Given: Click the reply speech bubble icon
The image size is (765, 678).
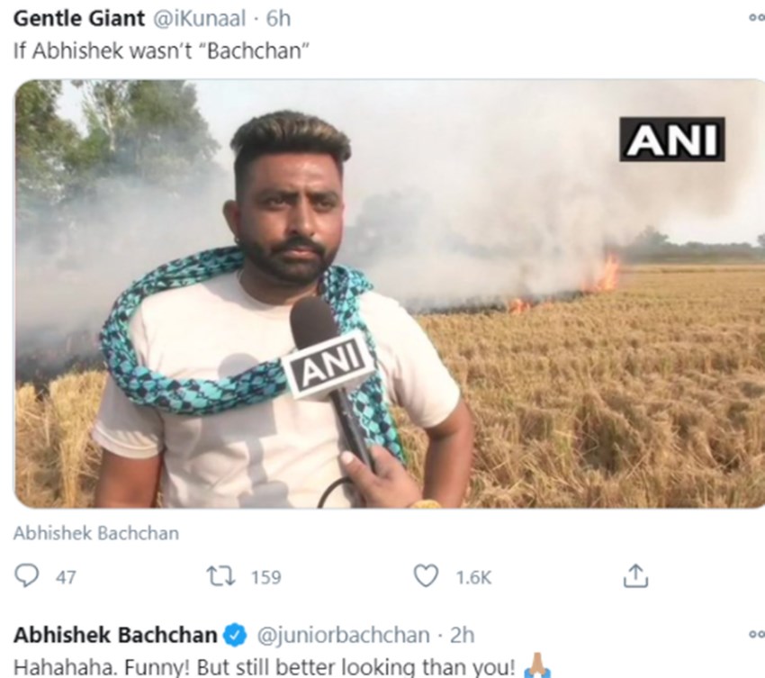Looking at the screenshot, I should 28,576.
